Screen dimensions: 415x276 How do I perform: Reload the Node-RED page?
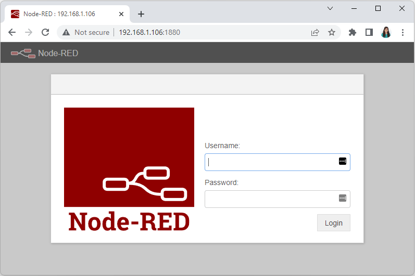(45, 32)
